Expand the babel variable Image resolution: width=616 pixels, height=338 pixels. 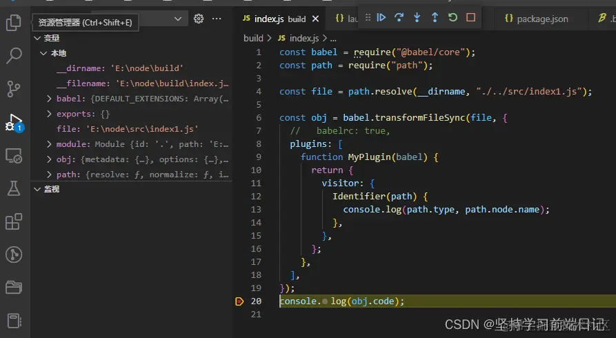(x=49, y=99)
